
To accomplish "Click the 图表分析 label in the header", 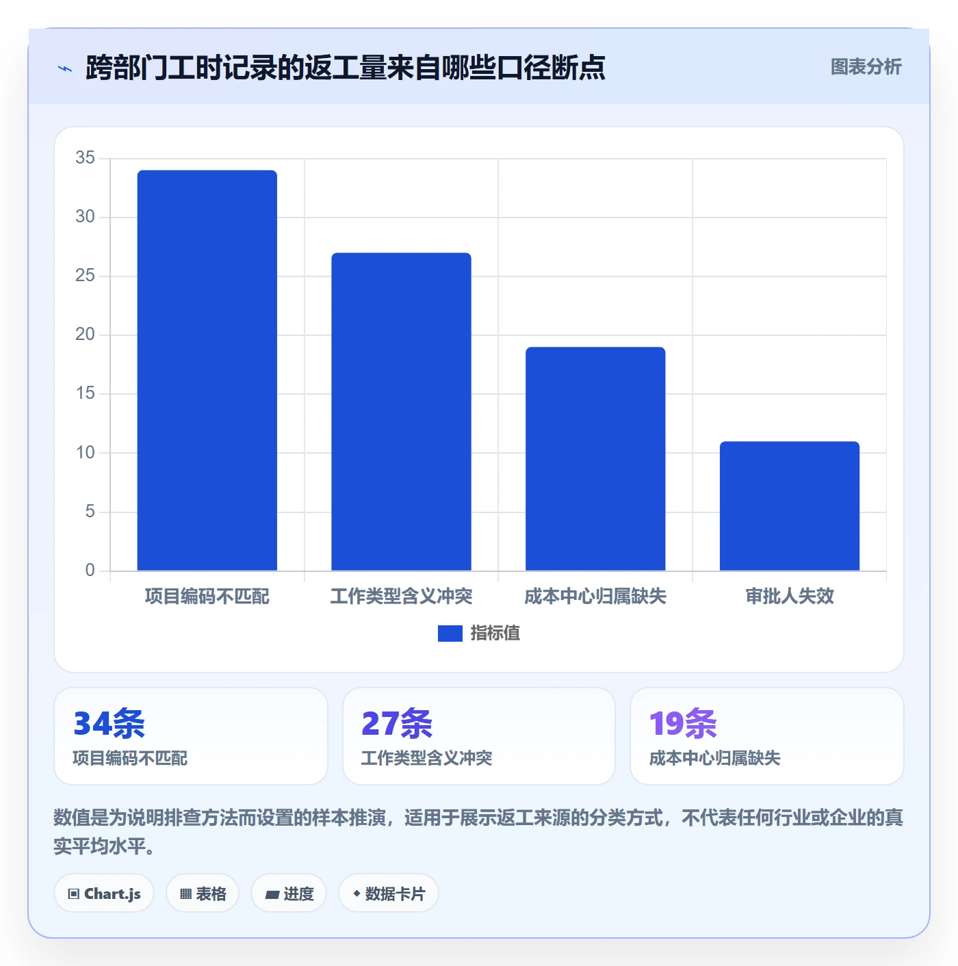I will [866, 67].
